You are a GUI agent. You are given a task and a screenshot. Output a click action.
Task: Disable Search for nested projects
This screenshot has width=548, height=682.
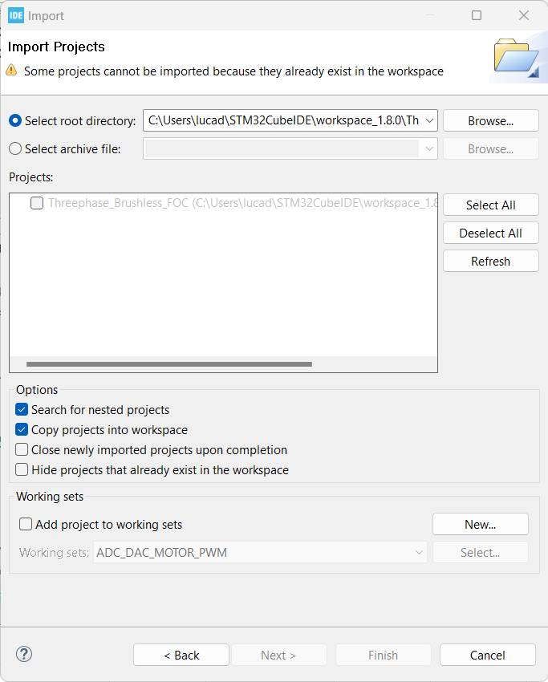click(x=21, y=409)
